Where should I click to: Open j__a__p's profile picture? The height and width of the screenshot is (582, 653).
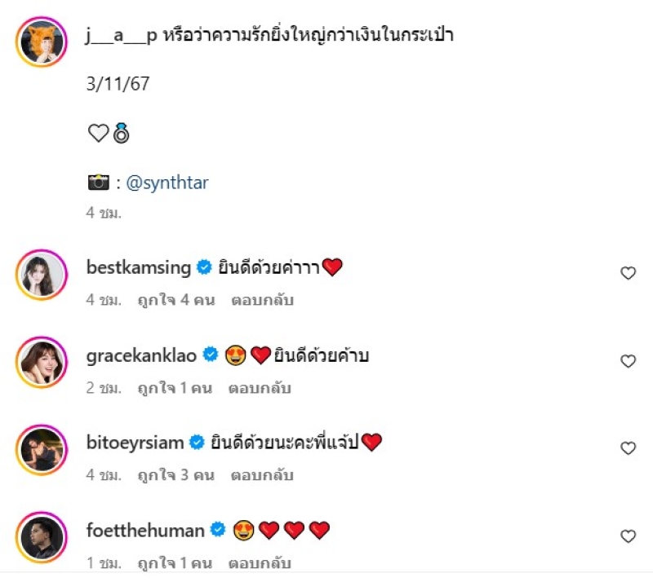click(x=42, y=42)
